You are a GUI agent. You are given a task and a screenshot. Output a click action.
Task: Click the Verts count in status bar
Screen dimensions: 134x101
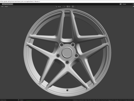[x=88, y=100]
